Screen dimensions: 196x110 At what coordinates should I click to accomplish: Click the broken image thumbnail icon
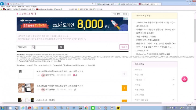click(20, 71)
